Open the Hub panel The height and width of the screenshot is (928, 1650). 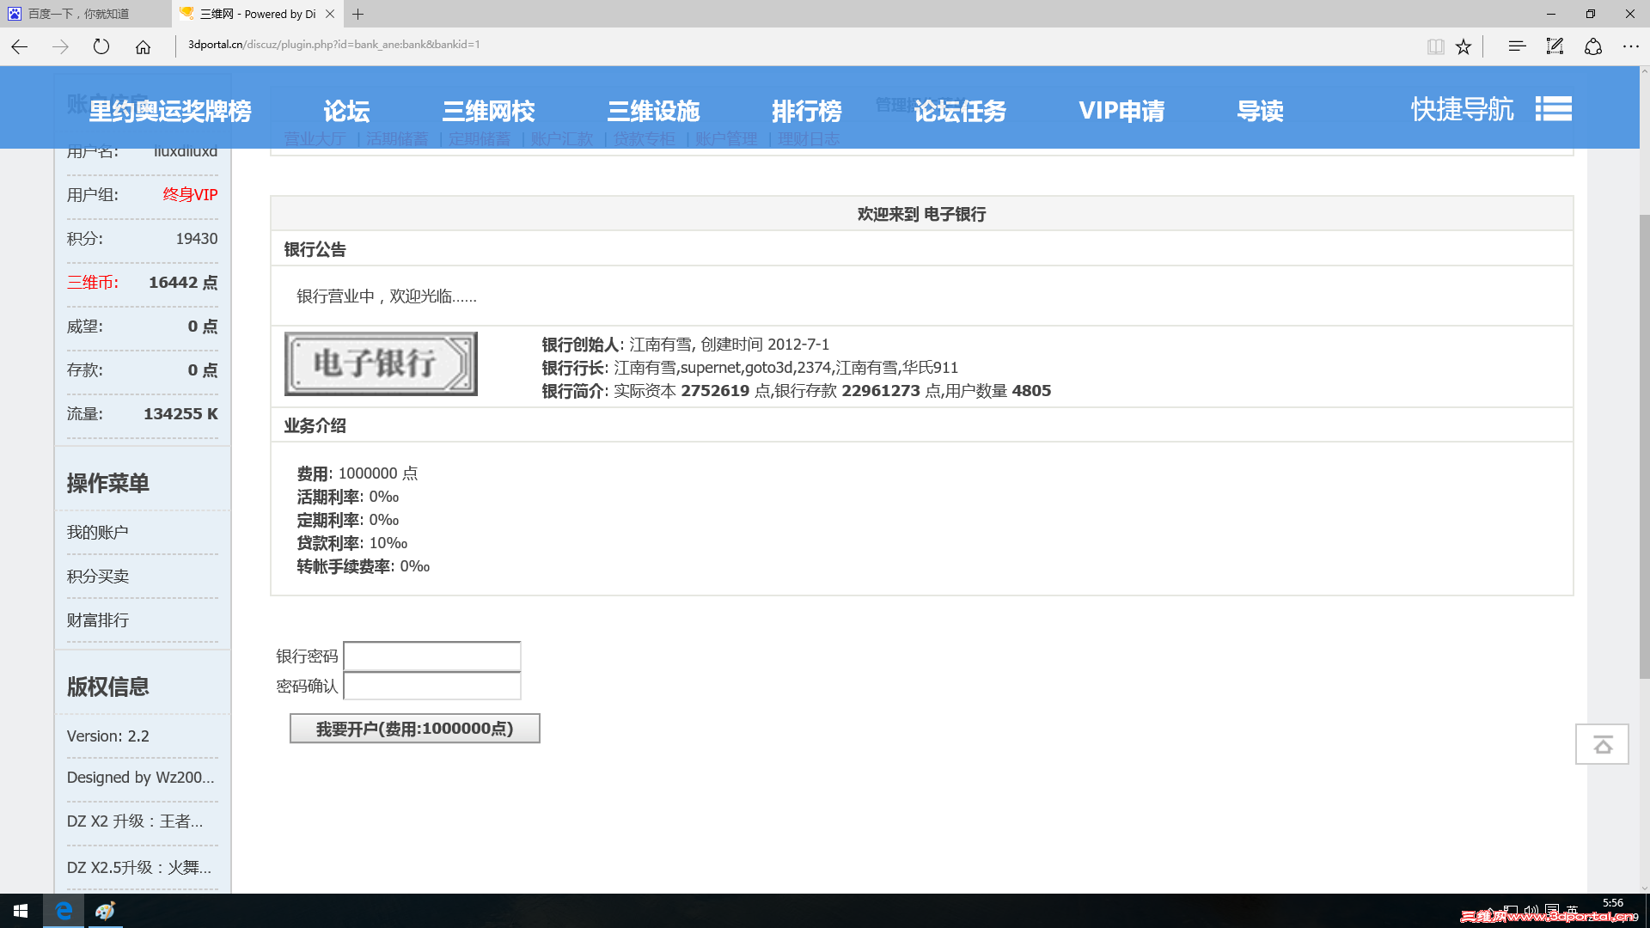pyautogui.click(x=1516, y=46)
